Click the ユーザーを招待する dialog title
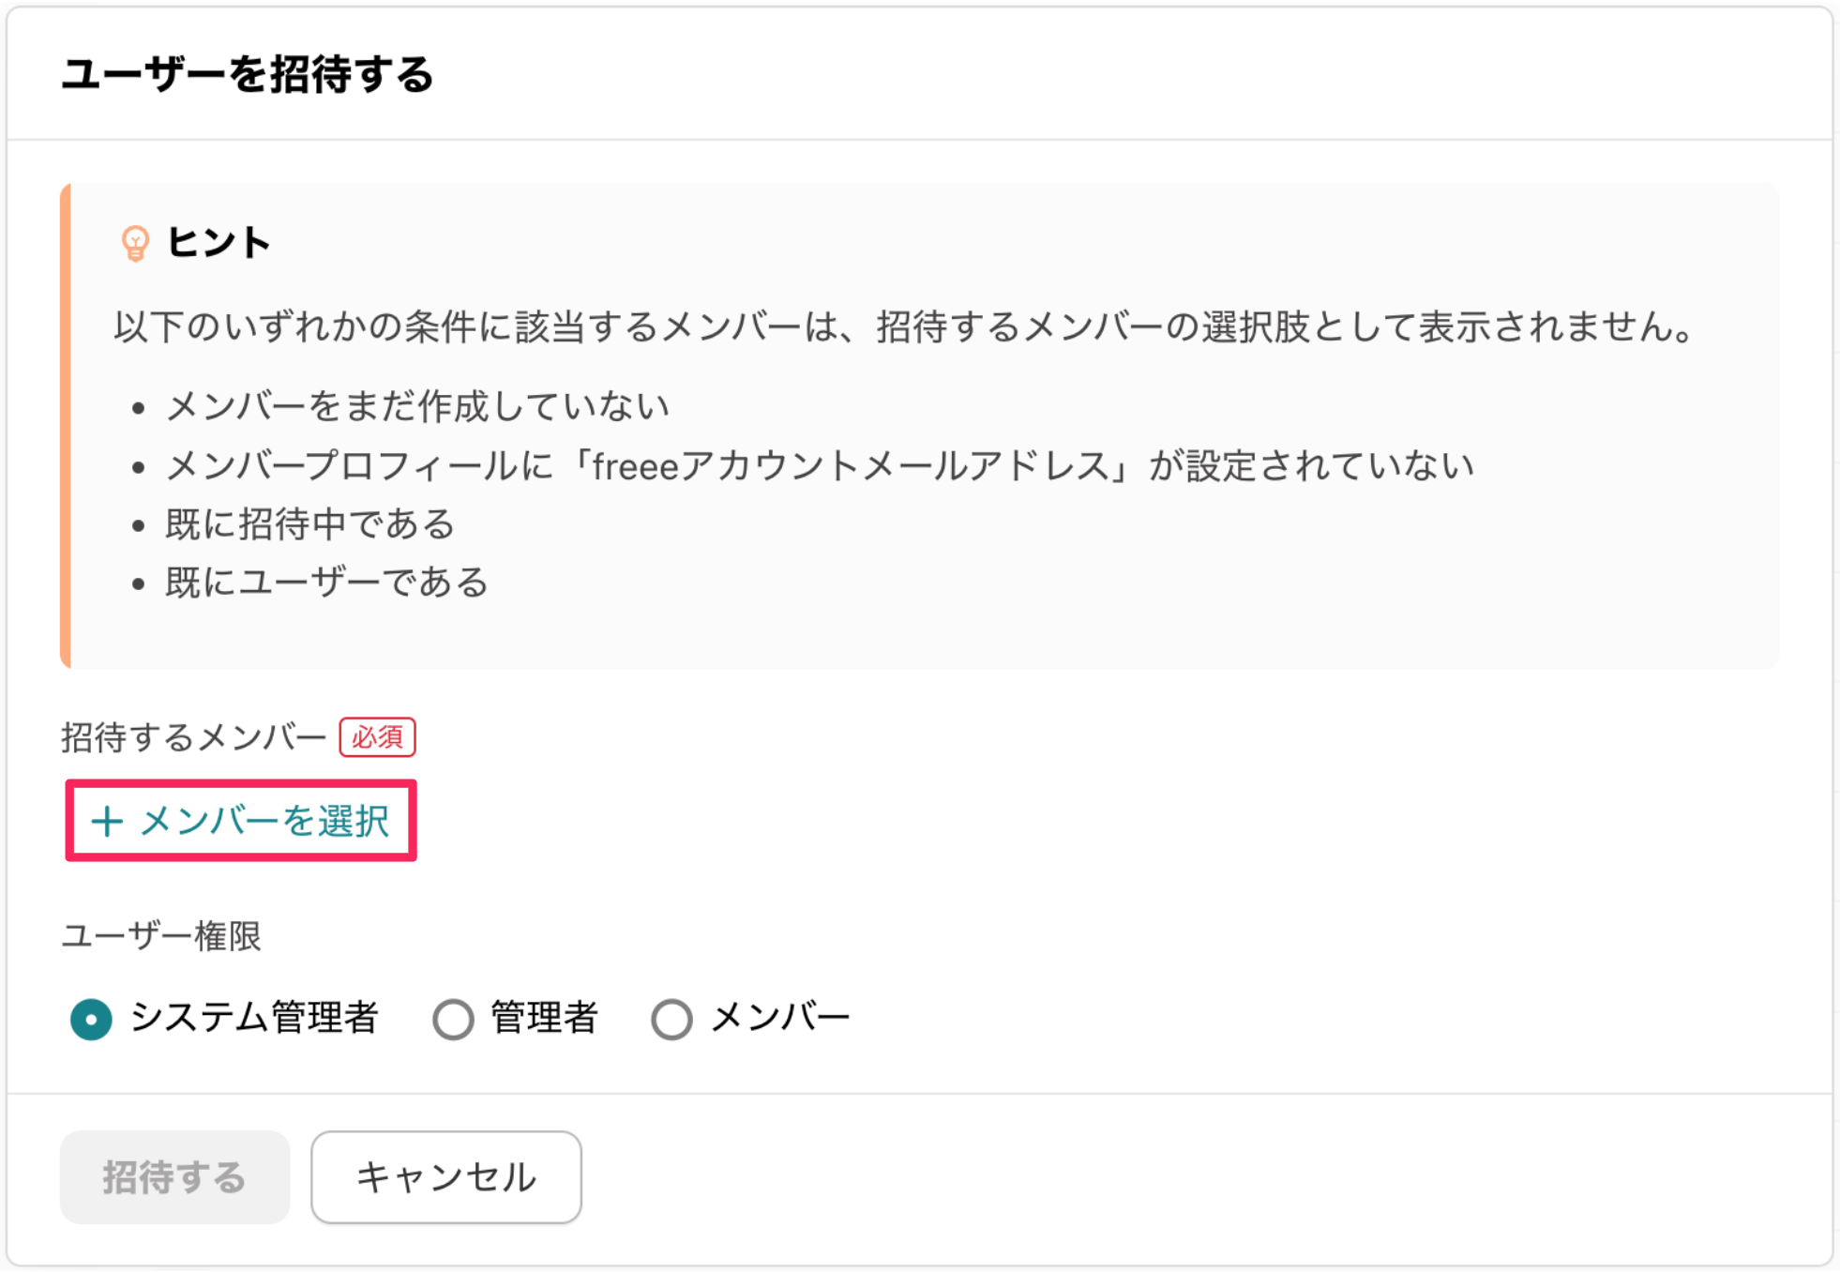Screen dimensions: 1840x1272 [x=248, y=74]
